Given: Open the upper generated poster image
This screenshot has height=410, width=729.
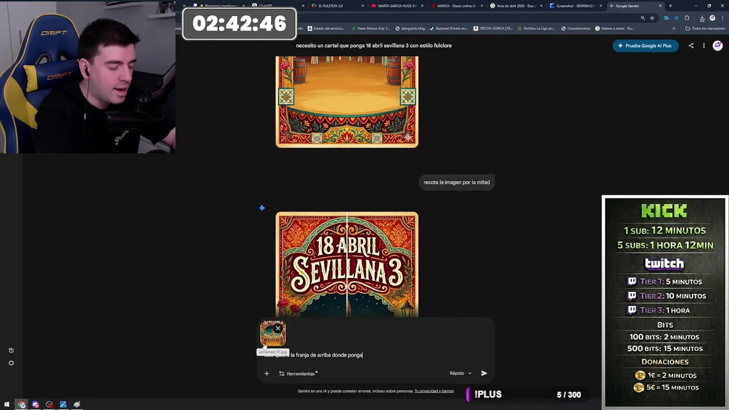Looking at the screenshot, I should pyautogui.click(x=347, y=101).
